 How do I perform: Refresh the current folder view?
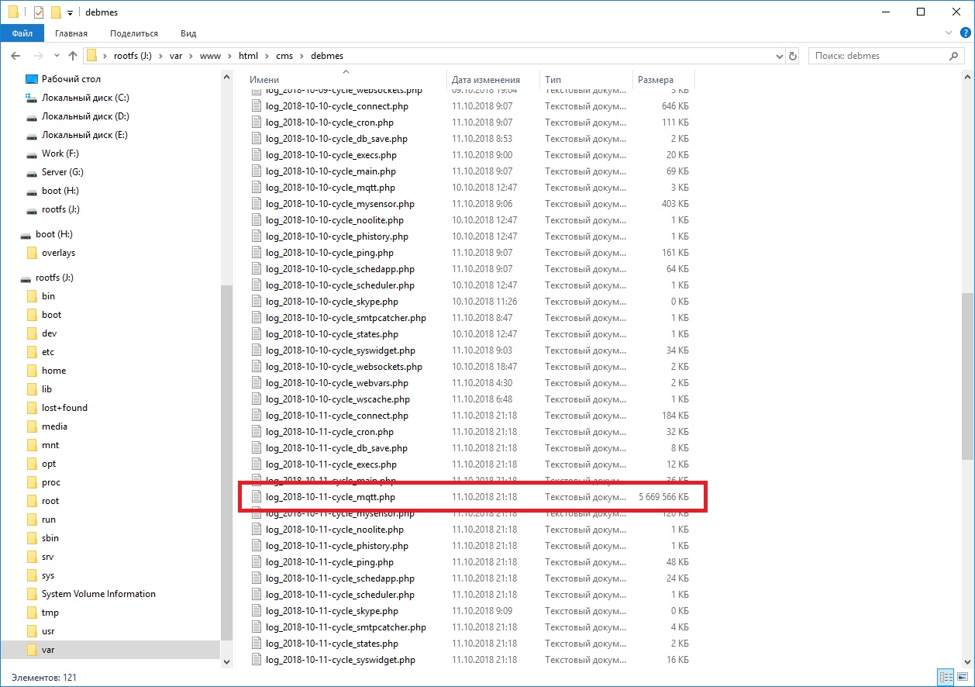pos(793,56)
